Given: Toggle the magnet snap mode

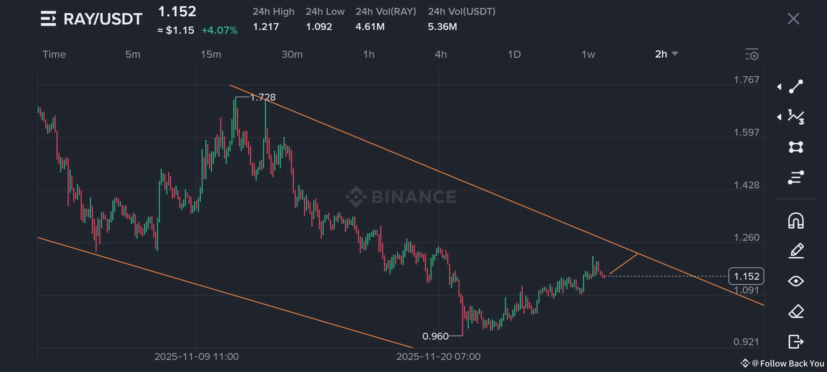Looking at the screenshot, I should 796,221.
